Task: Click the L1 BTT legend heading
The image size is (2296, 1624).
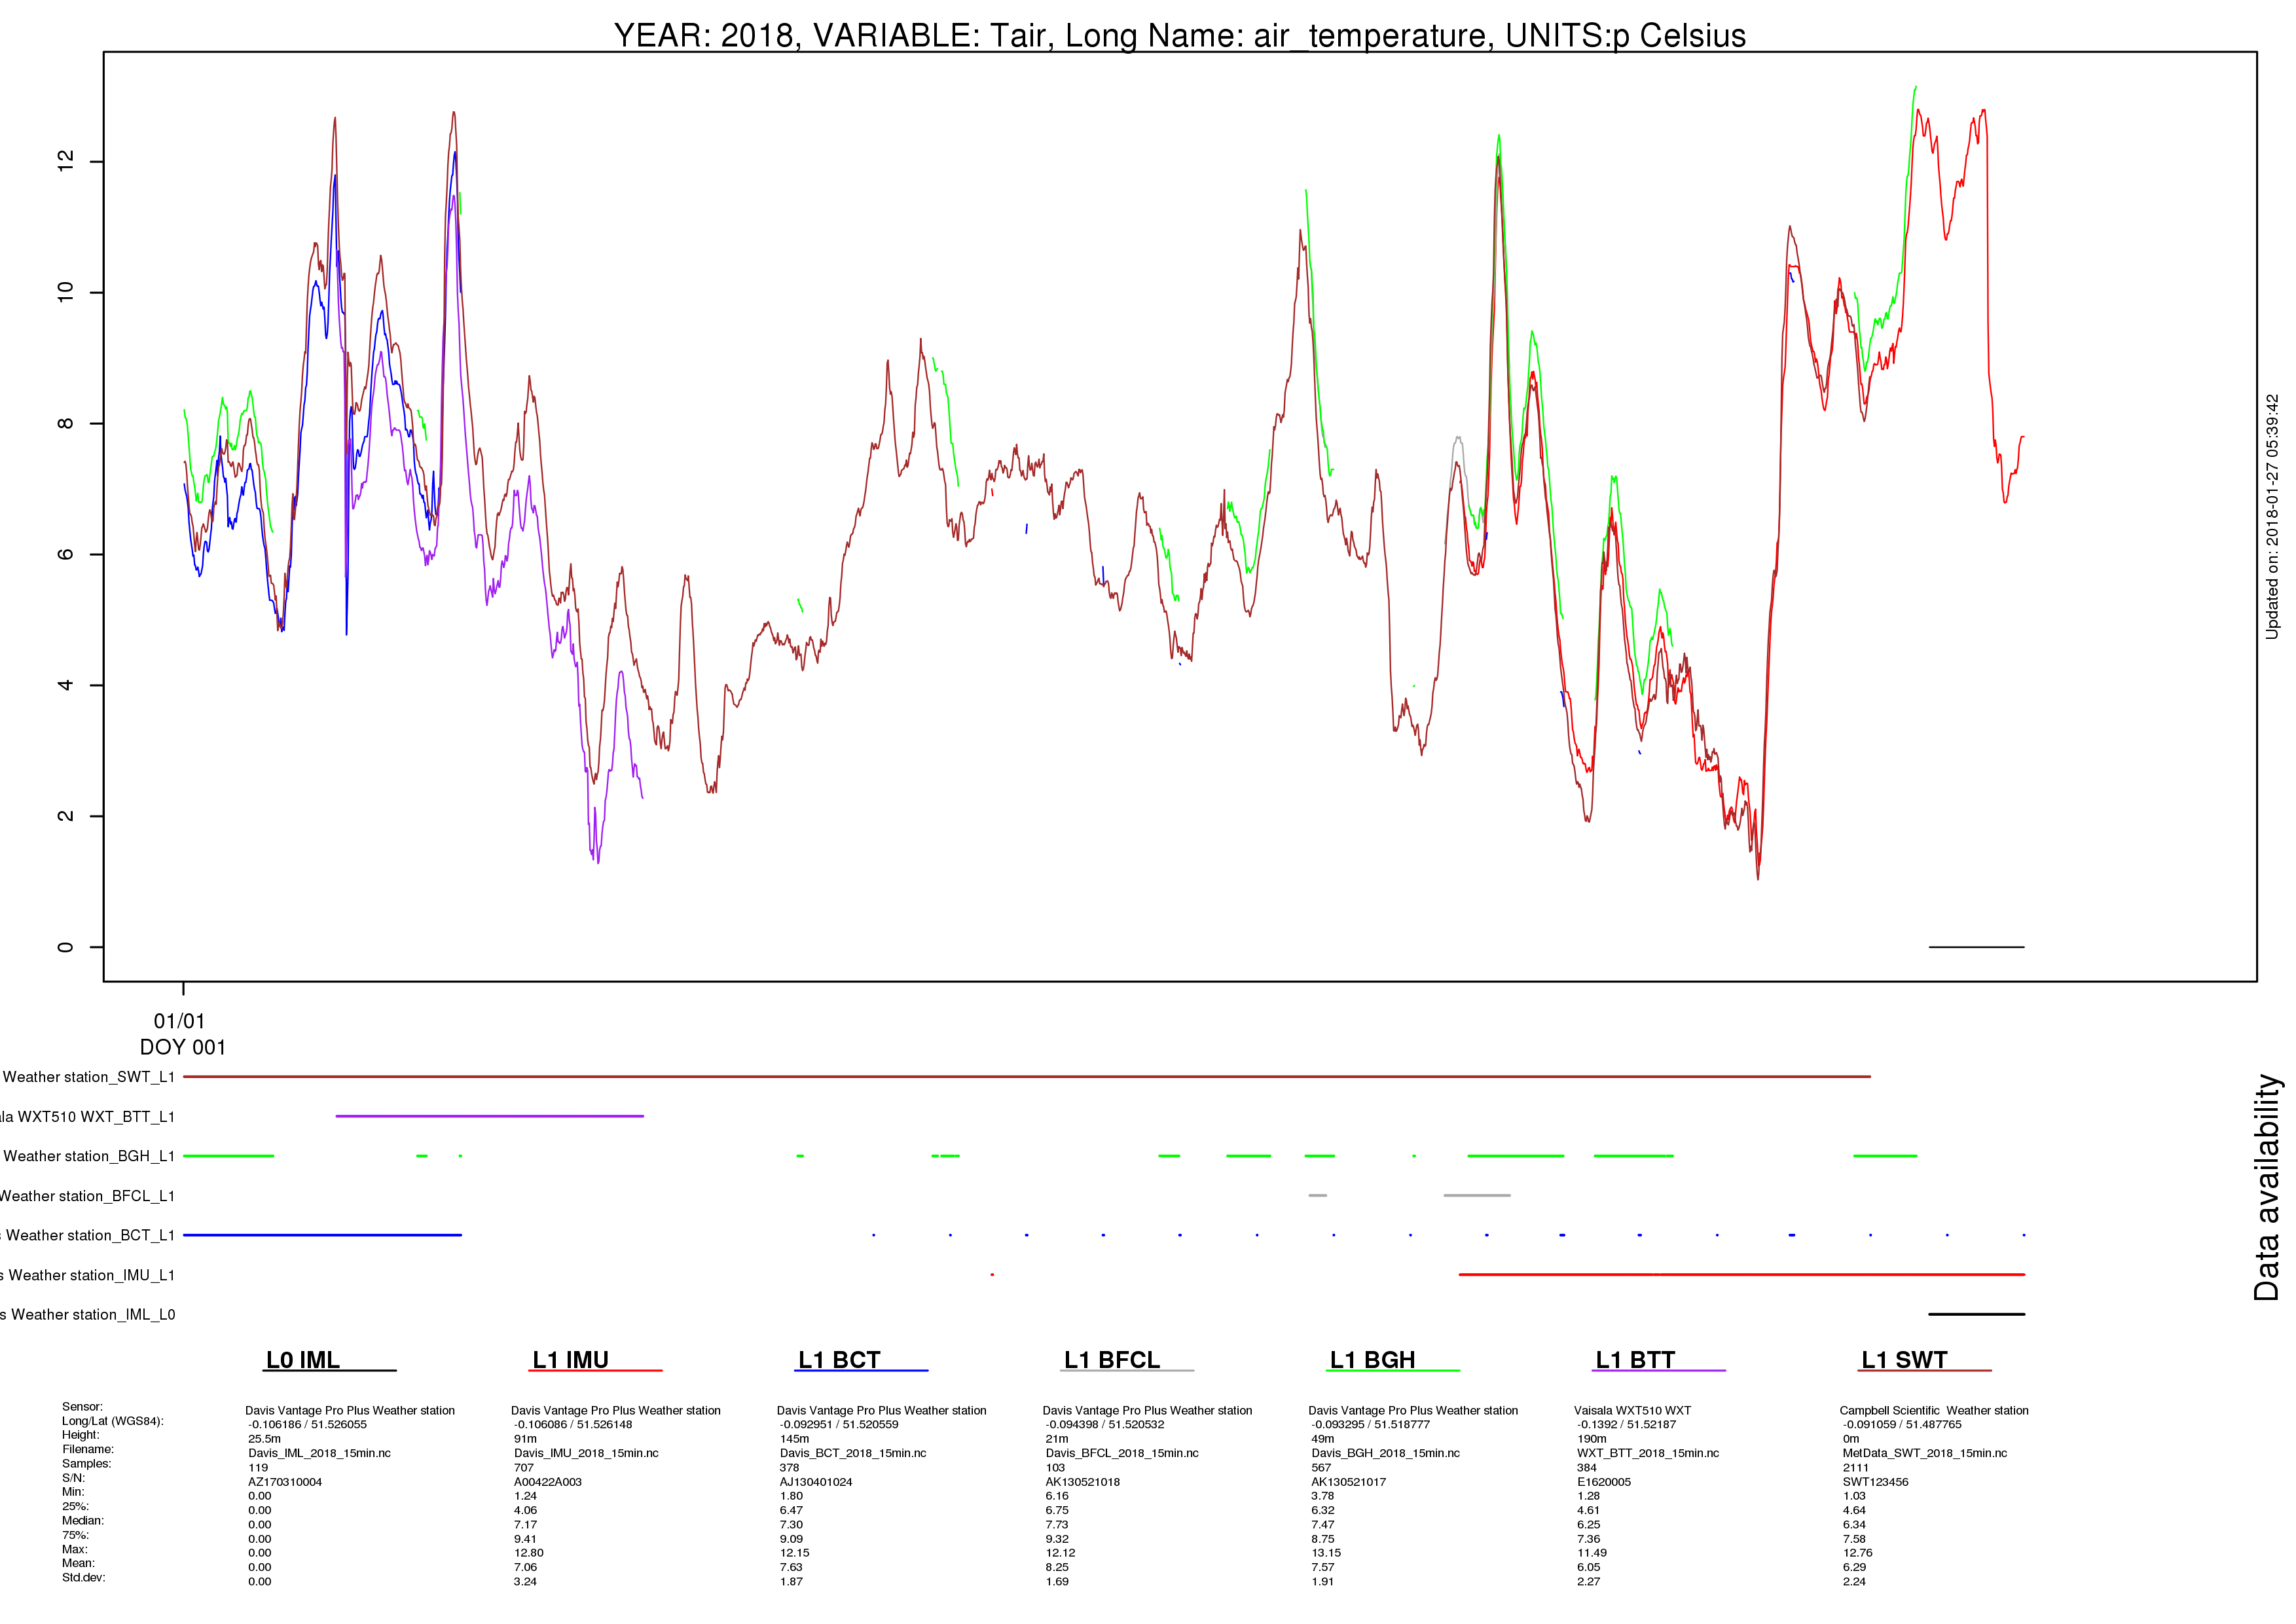Action: (1635, 1360)
